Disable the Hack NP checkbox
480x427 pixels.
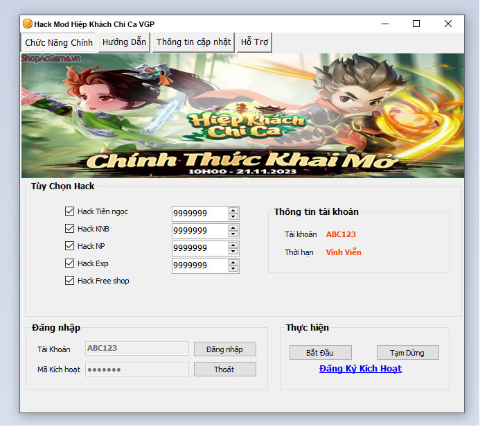click(x=69, y=245)
